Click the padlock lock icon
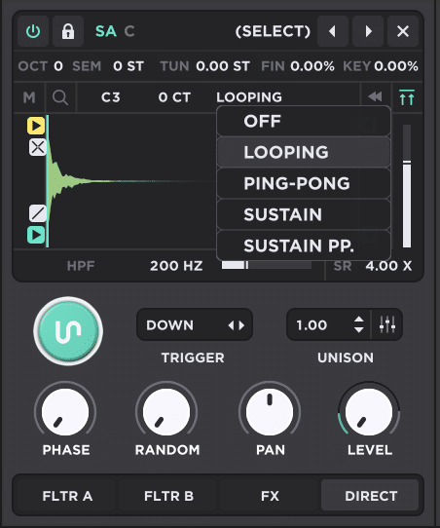This screenshot has height=528, width=440. pos(68,31)
